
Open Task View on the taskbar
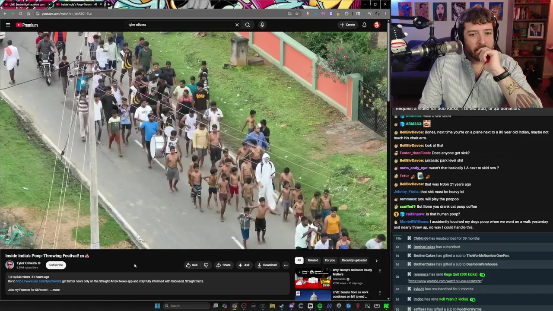pyautogui.click(x=216, y=306)
